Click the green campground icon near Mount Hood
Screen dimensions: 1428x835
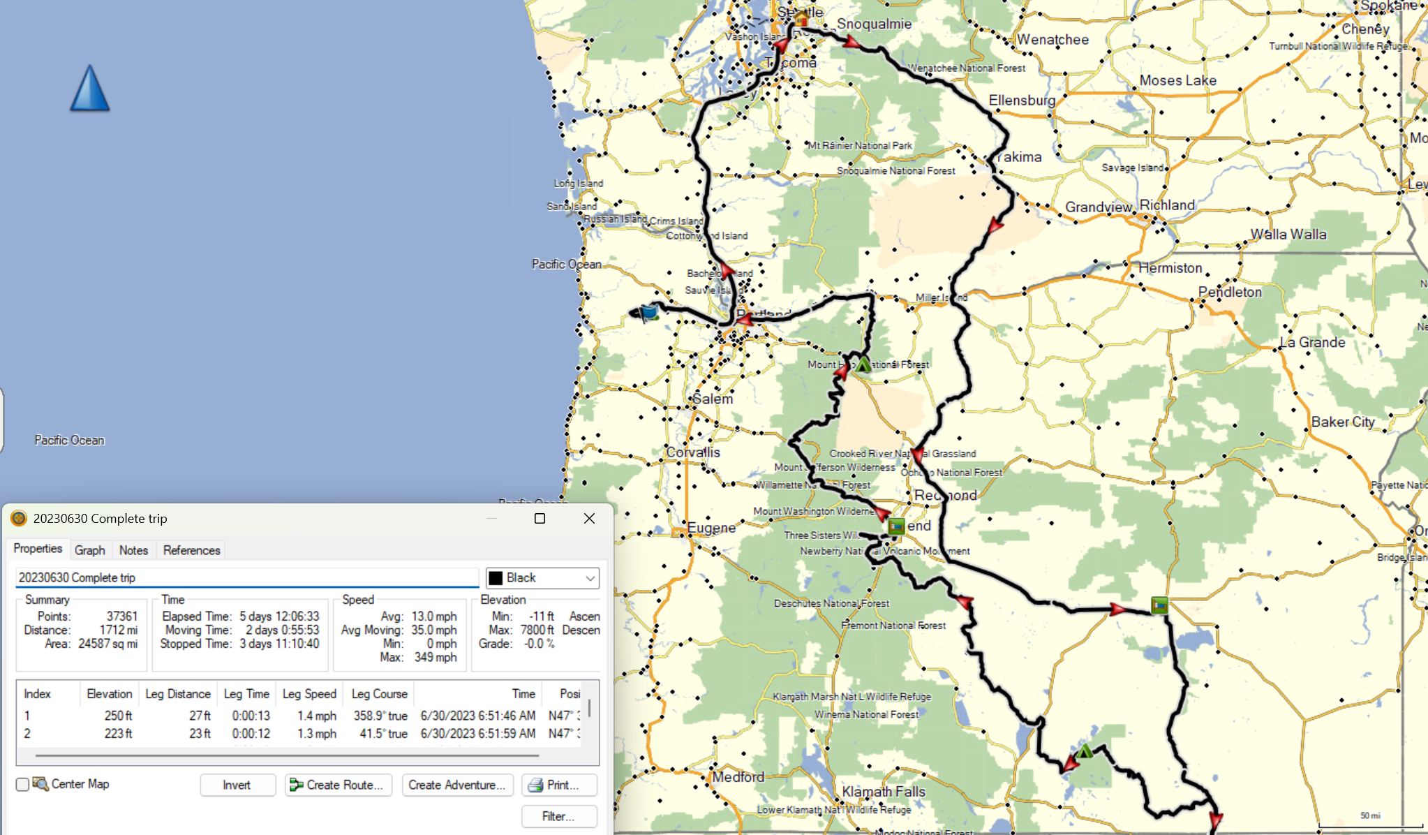[863, 364]
